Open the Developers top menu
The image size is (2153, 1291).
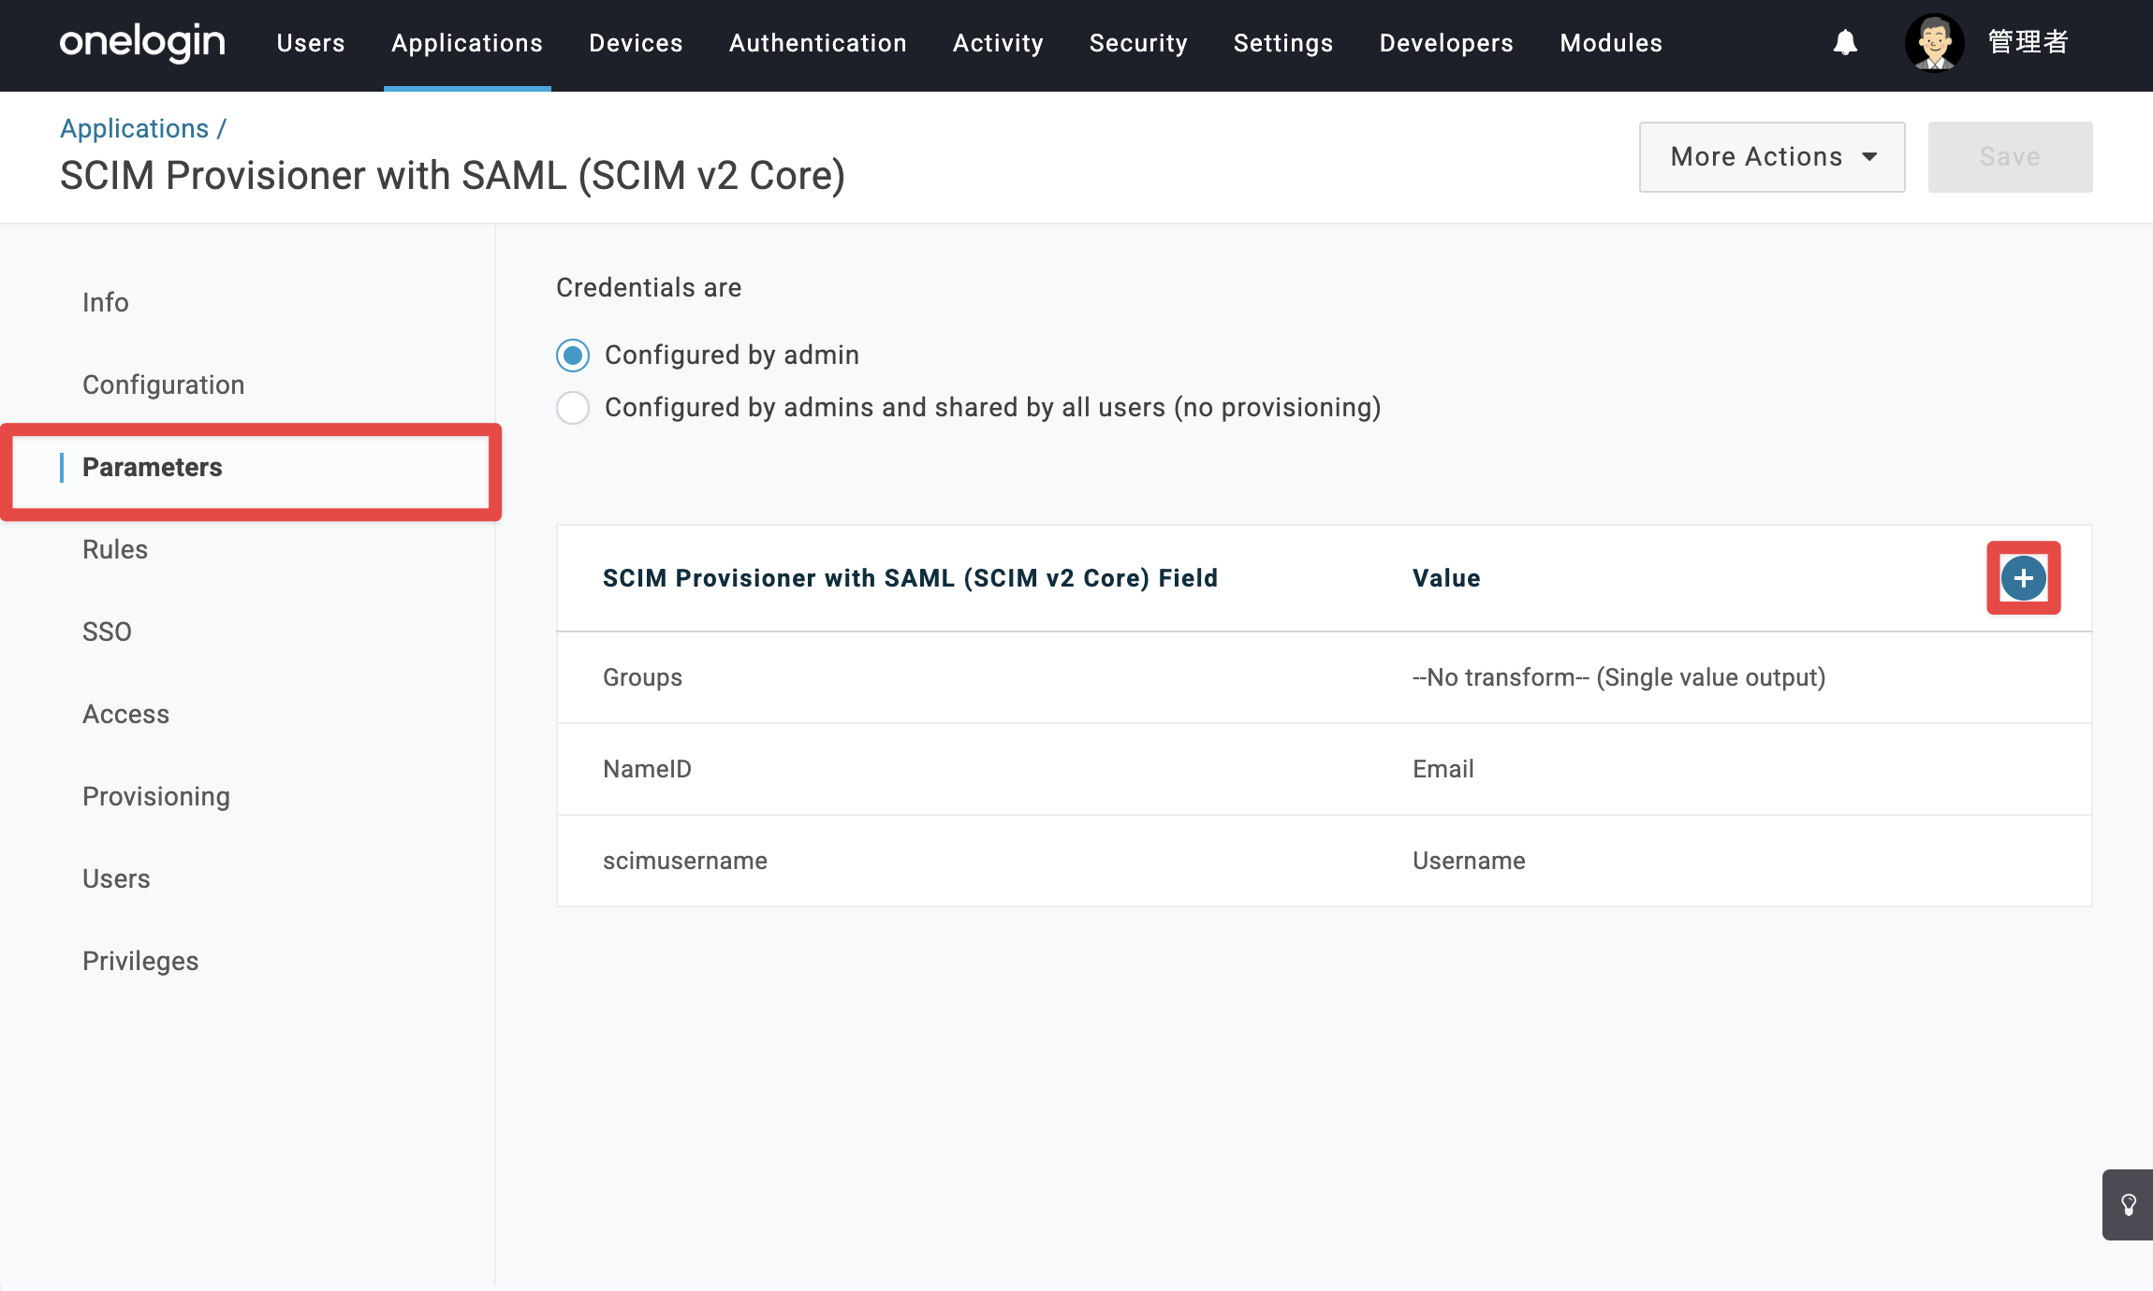click(x=1446, y=43)
